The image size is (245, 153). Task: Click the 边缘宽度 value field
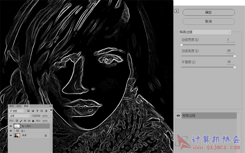(x=231, y=40)
